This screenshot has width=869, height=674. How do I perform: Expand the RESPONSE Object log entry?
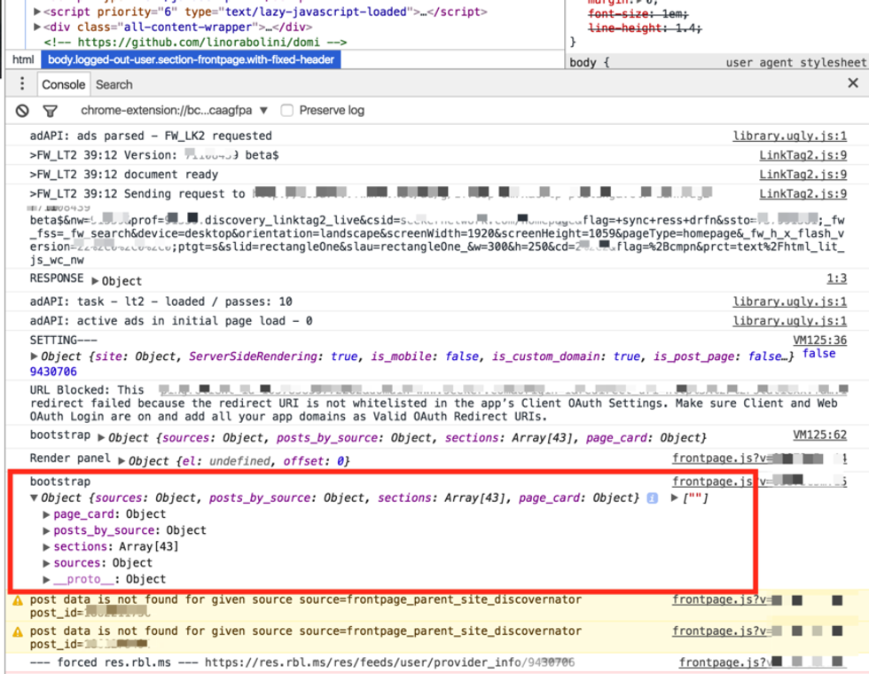pos(96,281)
